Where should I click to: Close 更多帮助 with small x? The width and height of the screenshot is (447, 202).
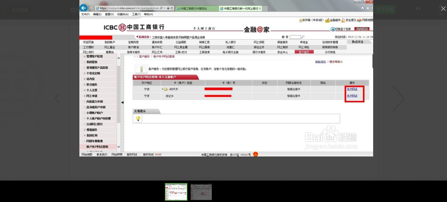pyautogui.click(x=341, y=62)
